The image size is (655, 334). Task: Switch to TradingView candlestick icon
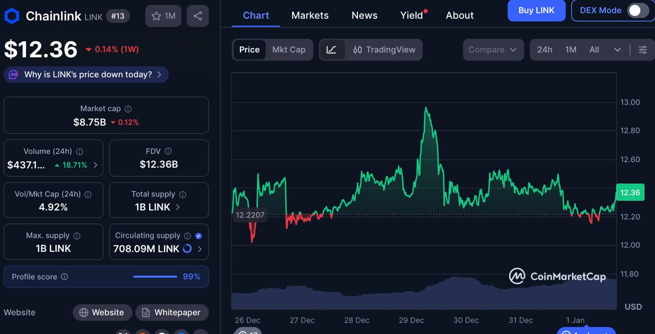[x=358, y=50]
